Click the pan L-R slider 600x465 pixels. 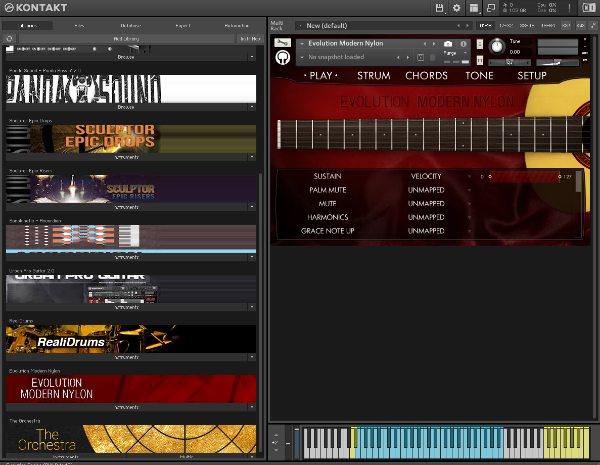click(x=510, y=62)
